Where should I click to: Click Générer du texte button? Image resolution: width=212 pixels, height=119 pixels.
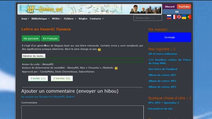[34, 56]
